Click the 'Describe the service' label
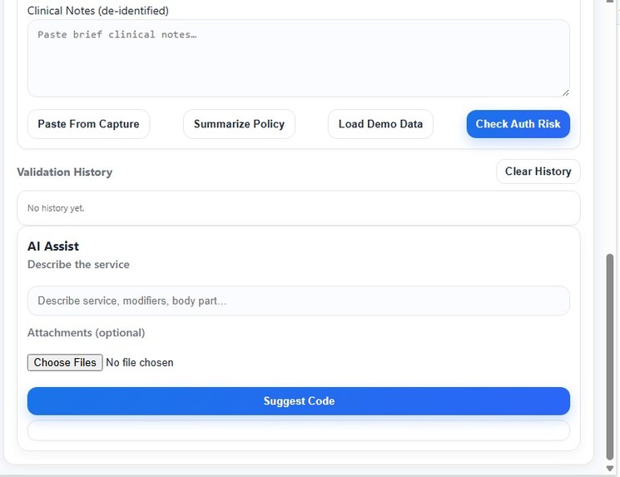 coord(78,264)
